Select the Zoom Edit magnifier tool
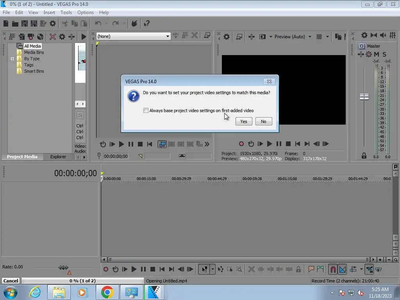Screen dimensions: 400x300 (239, 269)
